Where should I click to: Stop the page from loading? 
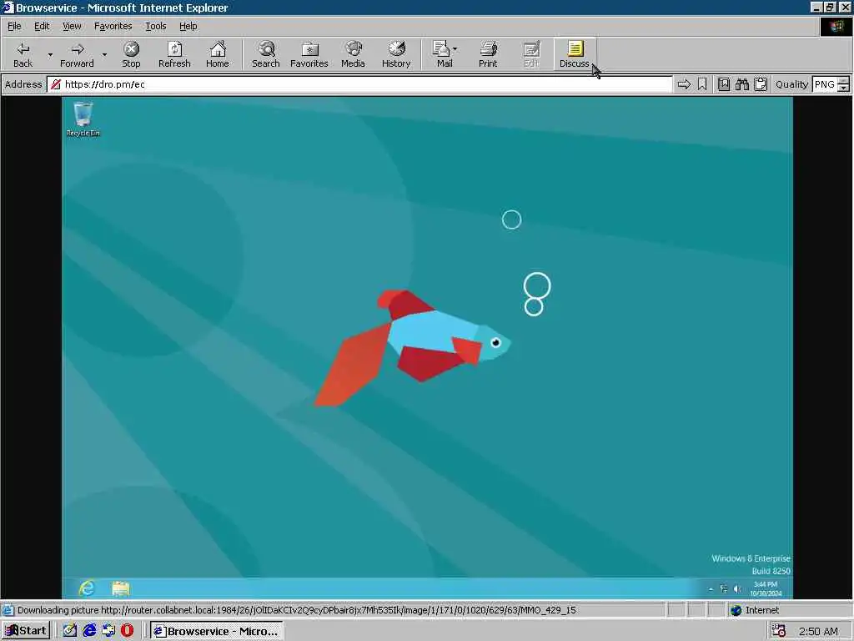[131, 54]
